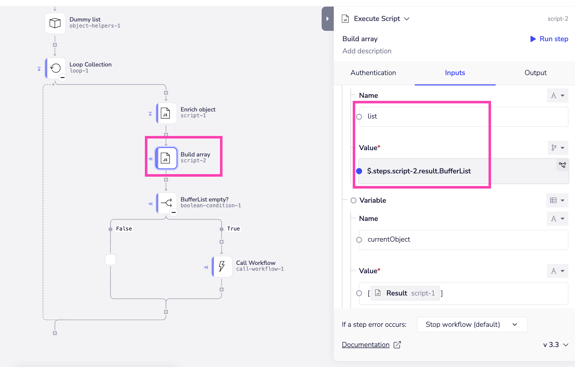Open the Documentation link
Image resolution: width=575 pixels, height=367 pixels.
(365, 345)
